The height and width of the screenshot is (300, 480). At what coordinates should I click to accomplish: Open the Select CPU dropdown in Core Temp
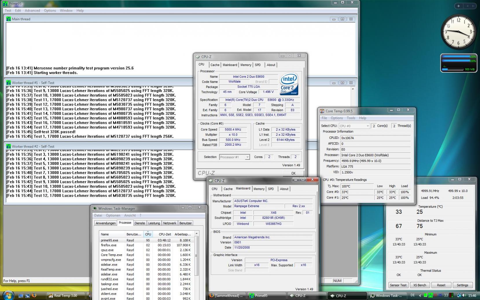tap(354, 126)
